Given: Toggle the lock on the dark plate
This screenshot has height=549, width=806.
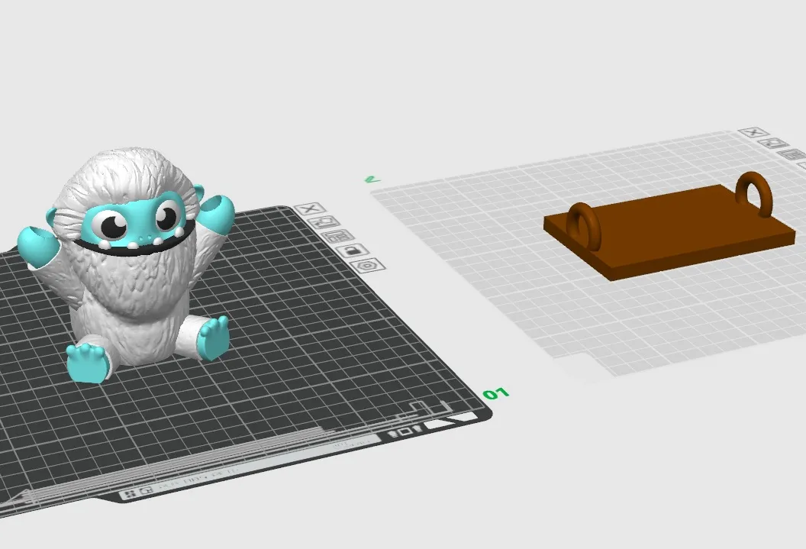Looking at the screenshot, I should tap(351, 250).
